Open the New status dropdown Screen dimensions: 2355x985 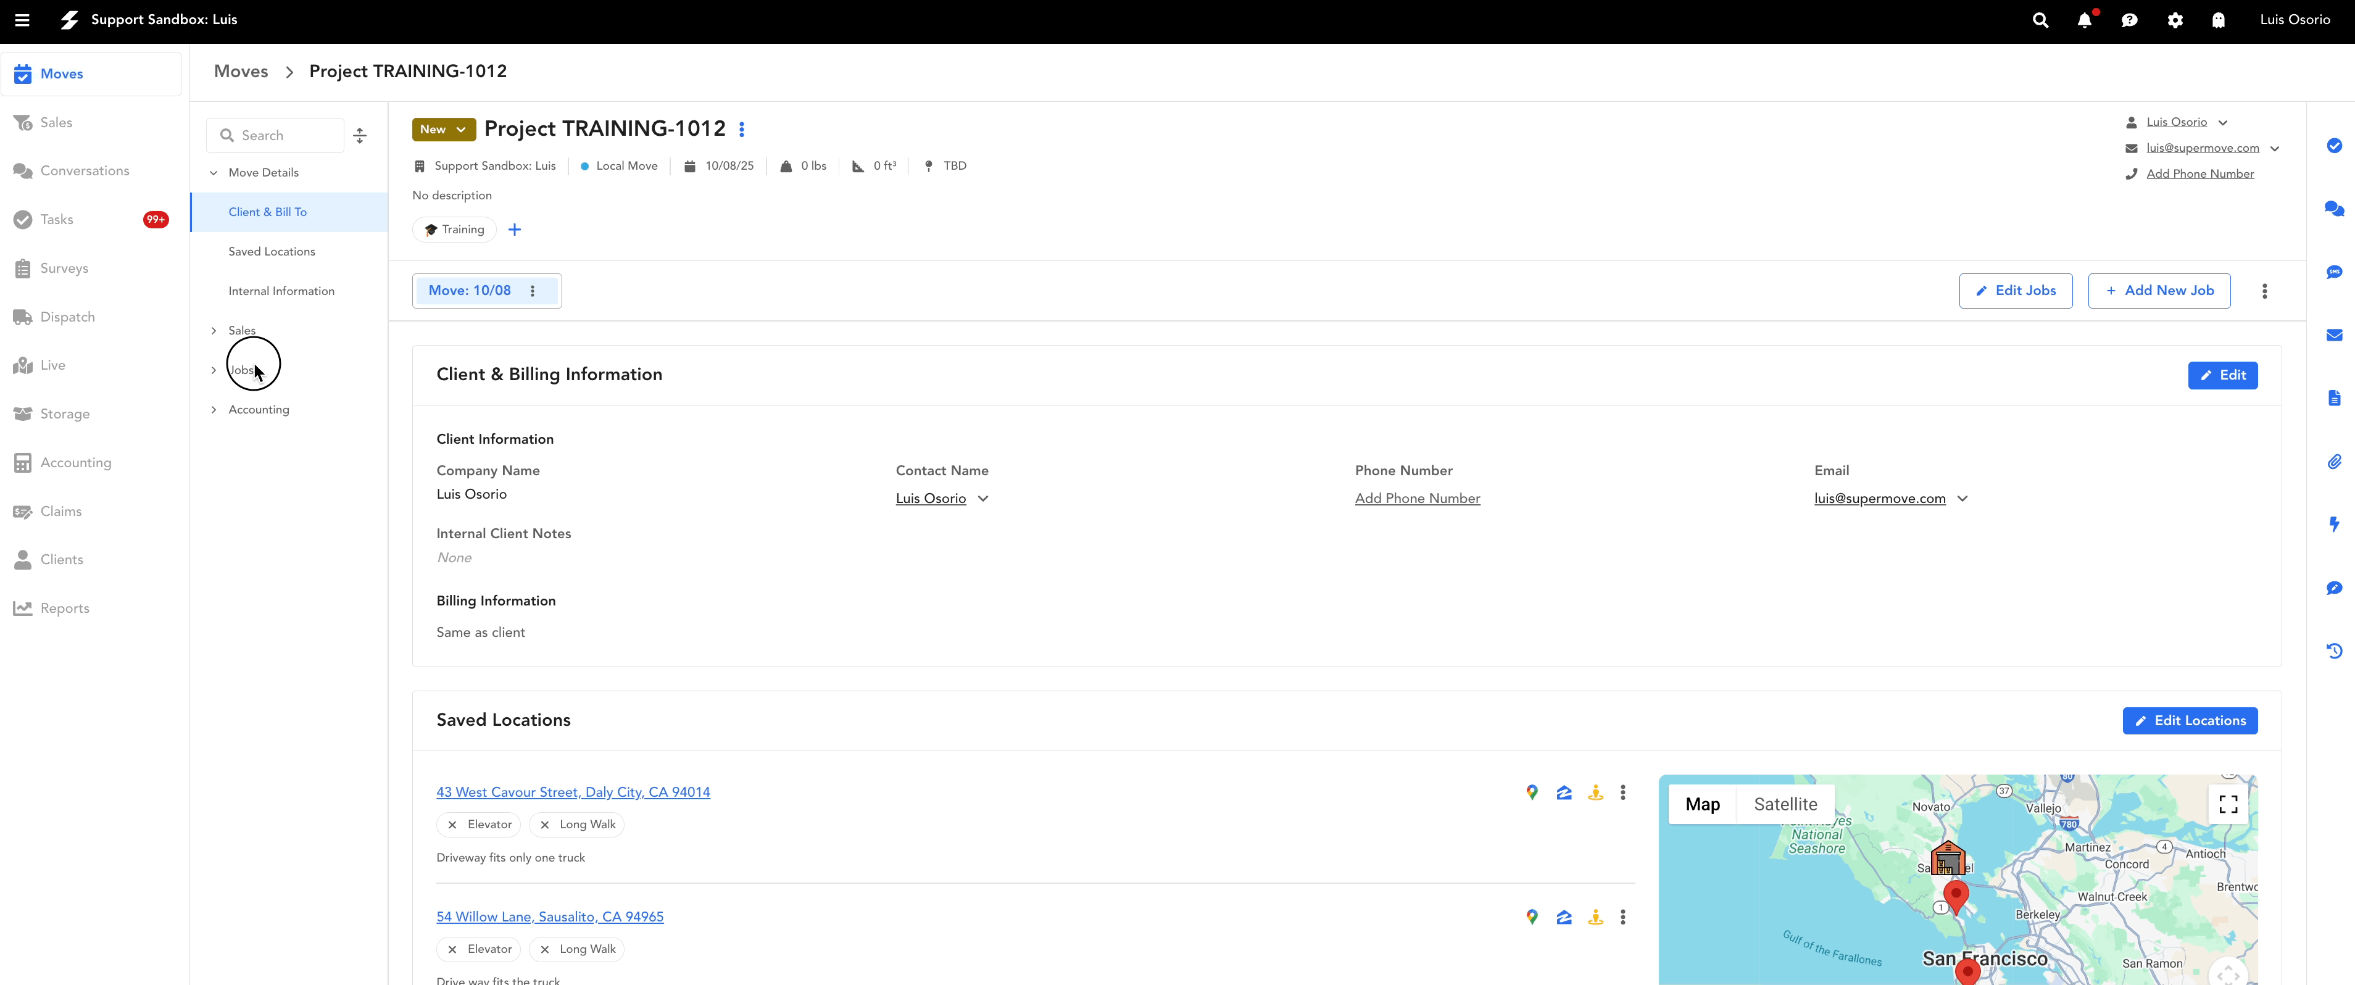[443, 130]
